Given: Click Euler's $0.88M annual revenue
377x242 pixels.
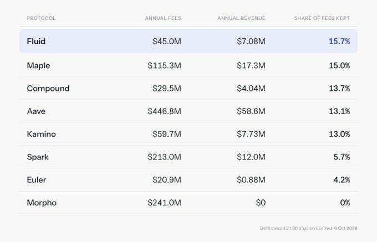Looking at the screenshot, I should pyautogui.click(x=251, y=180).
